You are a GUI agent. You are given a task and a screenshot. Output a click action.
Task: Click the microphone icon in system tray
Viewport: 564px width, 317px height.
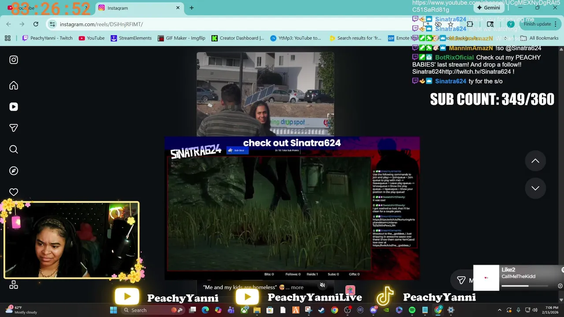click(519, 310)
